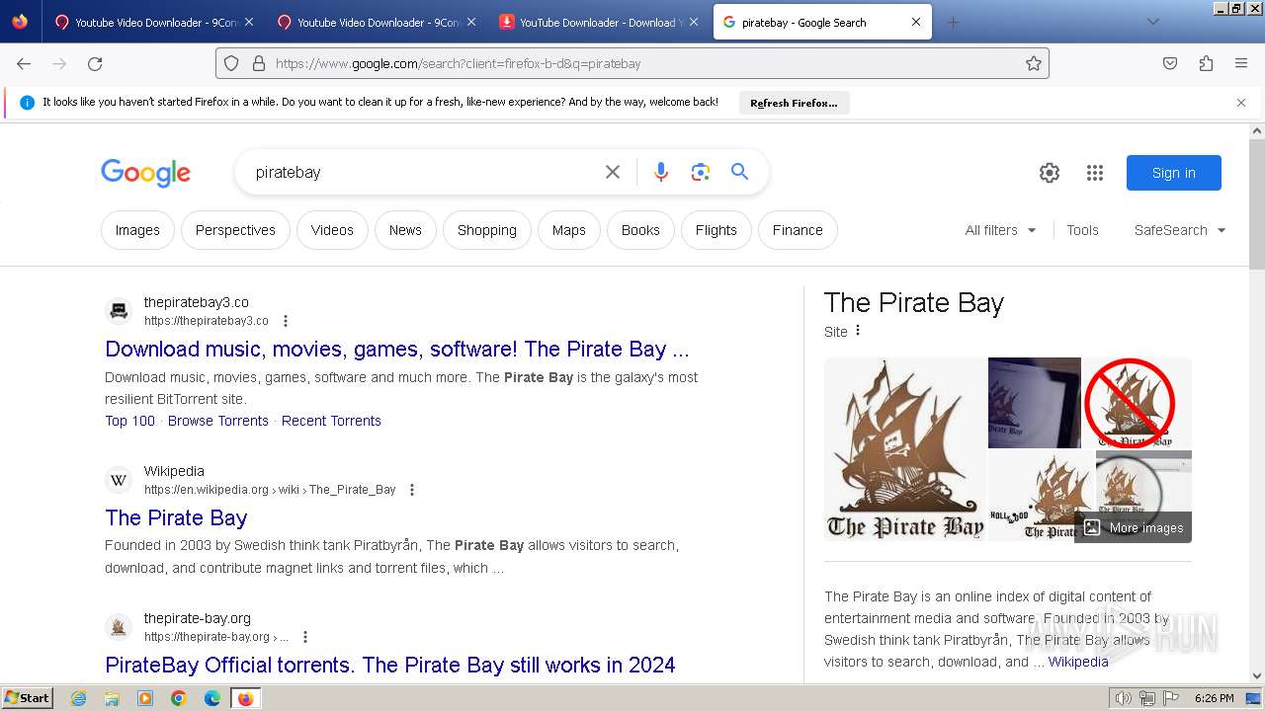This screenshot has width=1265, height=711.
Task: Reload the page with the refresh icon
Action: coord(95,63)
